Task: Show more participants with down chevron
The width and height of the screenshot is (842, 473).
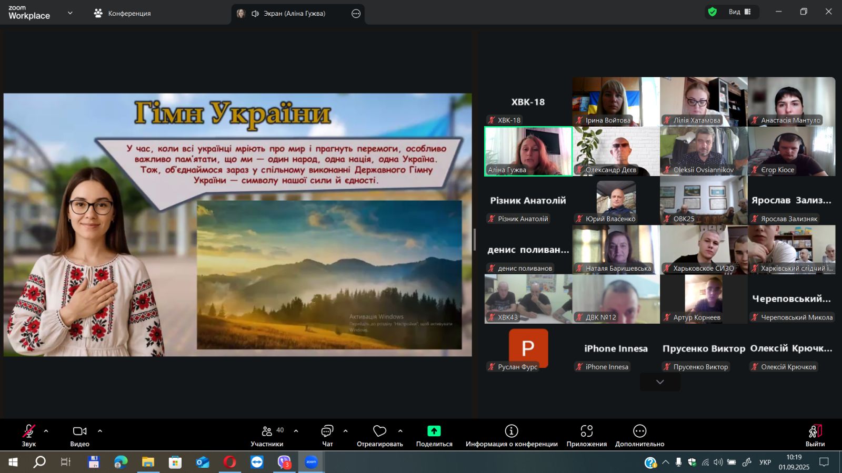Action: (x=660, y=382)
